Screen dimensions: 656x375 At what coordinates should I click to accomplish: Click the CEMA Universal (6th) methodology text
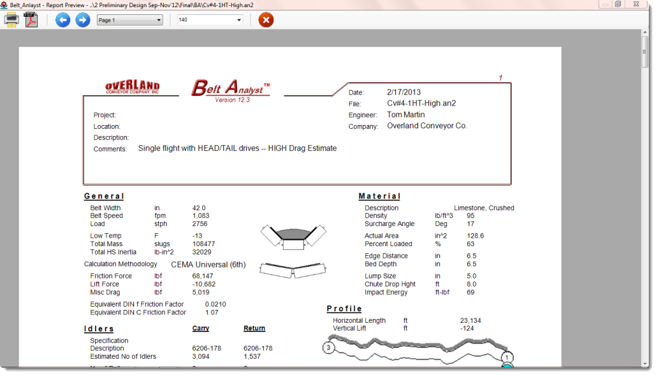tap(208, 264)
